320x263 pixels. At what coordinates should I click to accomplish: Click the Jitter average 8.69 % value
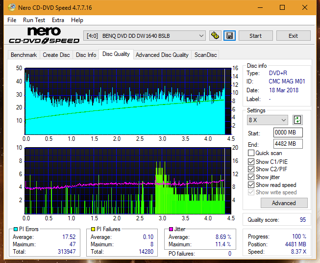[223, 237]
